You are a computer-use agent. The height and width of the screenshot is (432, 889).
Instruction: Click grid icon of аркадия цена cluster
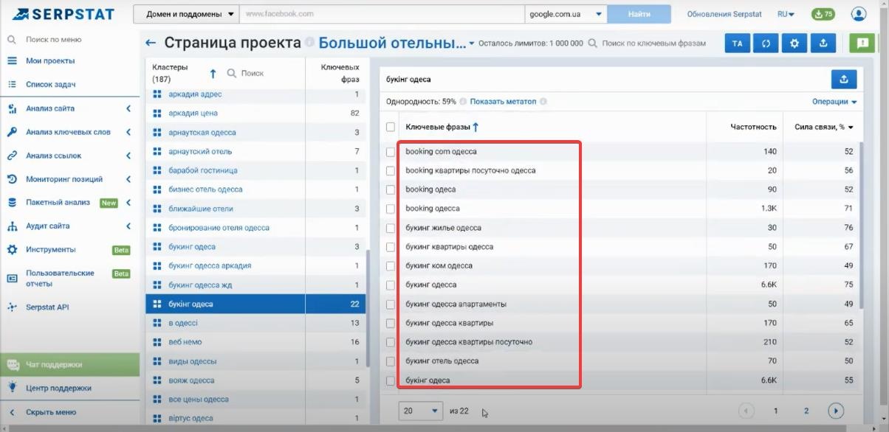click(157, 114)
